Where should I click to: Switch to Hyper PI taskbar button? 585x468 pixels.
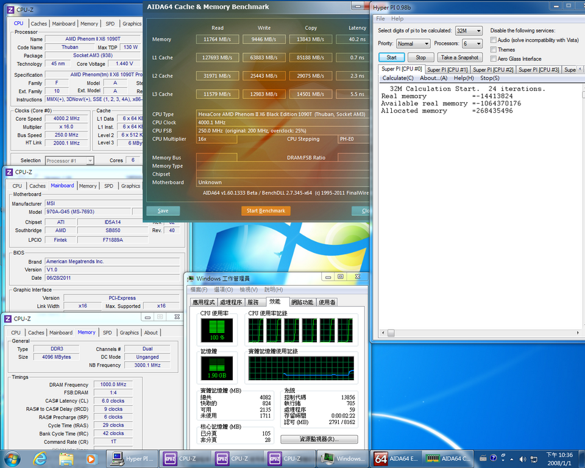tap(133, 459)
